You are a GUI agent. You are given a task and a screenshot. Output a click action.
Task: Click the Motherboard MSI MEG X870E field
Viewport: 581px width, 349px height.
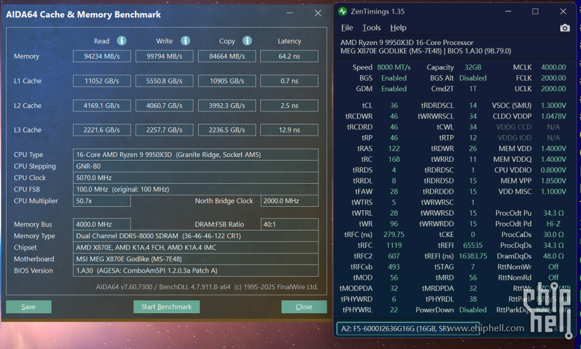196,258
